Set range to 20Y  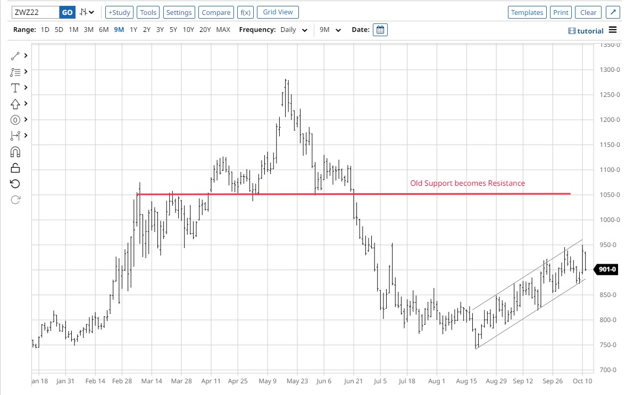pyautogui.click(x=205, y=29)
